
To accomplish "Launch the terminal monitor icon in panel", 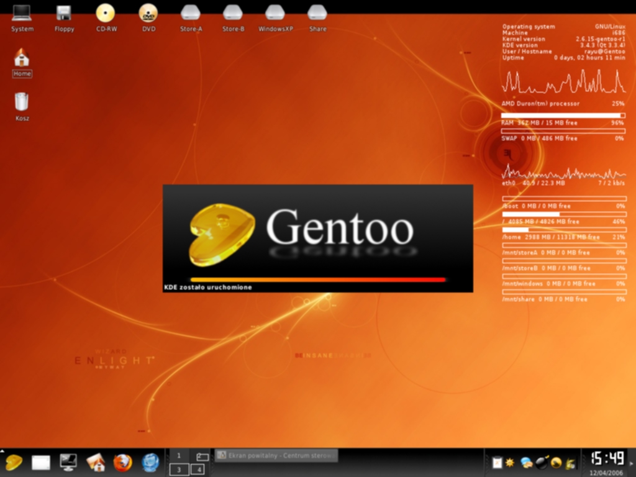I will tap(68, 462).
